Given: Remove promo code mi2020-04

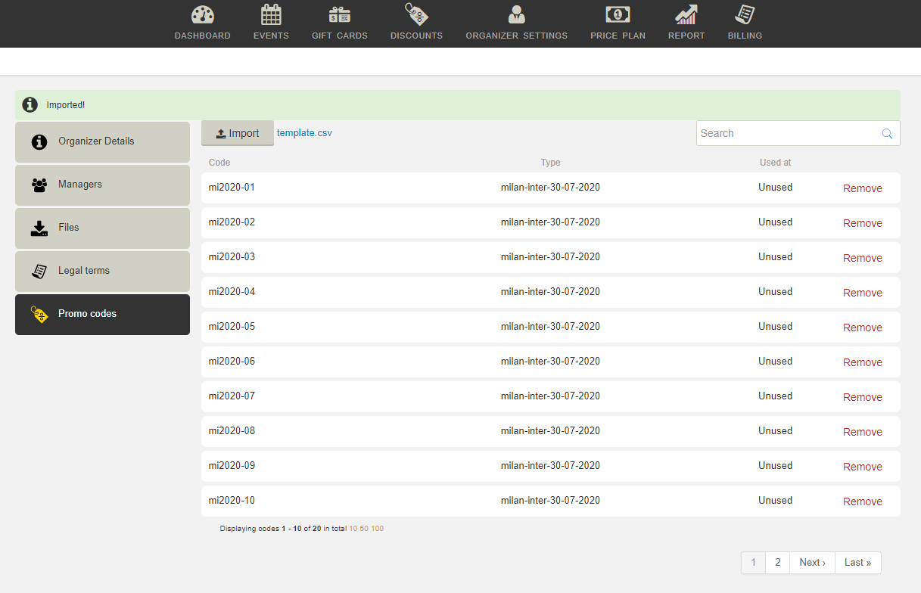Looking at the screenshot, I should (863, 293).
